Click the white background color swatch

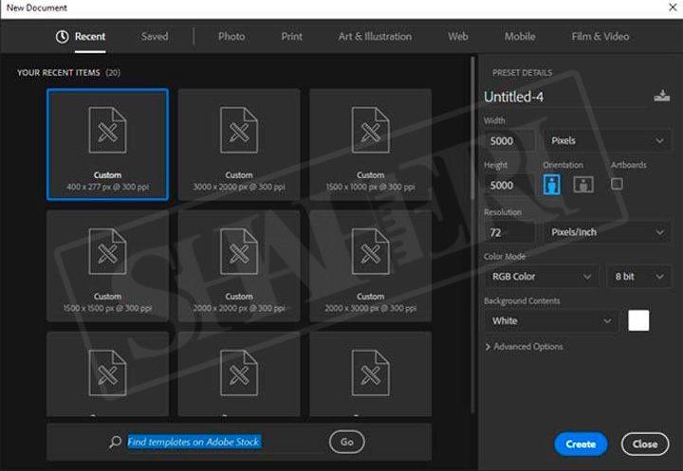pos(638,321)
